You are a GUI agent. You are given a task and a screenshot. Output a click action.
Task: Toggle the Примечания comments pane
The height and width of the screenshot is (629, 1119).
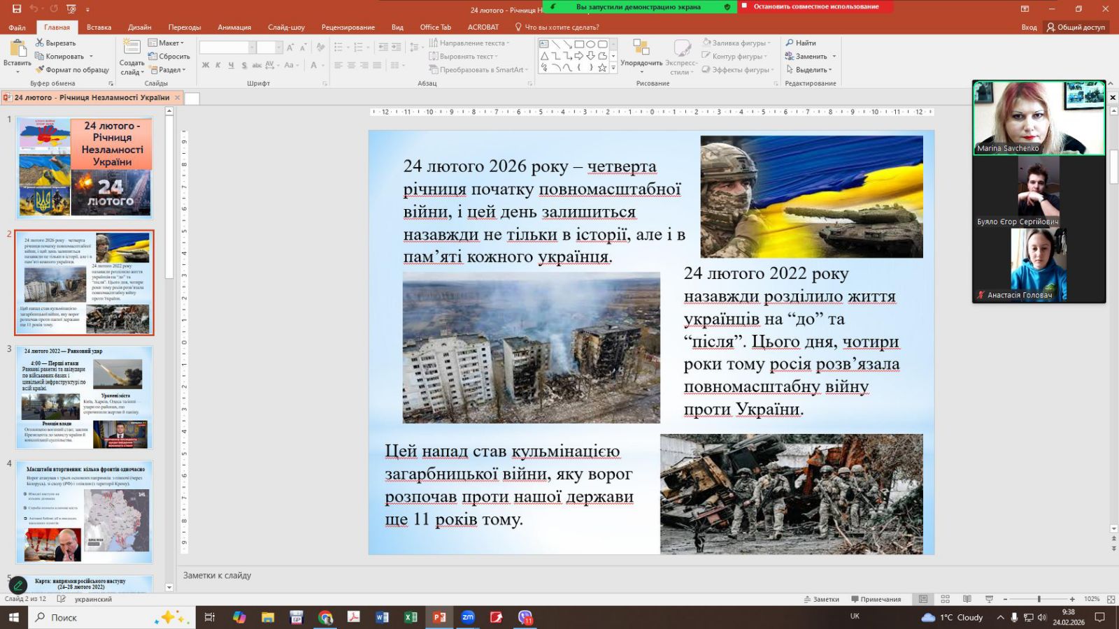tap(876, 599)
